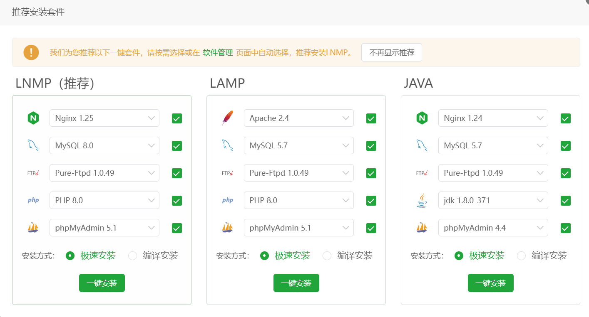Screen dimensions: 589x317
Task: Uncheck phpMyAdmin 5.1 checkbox in LAMP
Action: [371, 228]
